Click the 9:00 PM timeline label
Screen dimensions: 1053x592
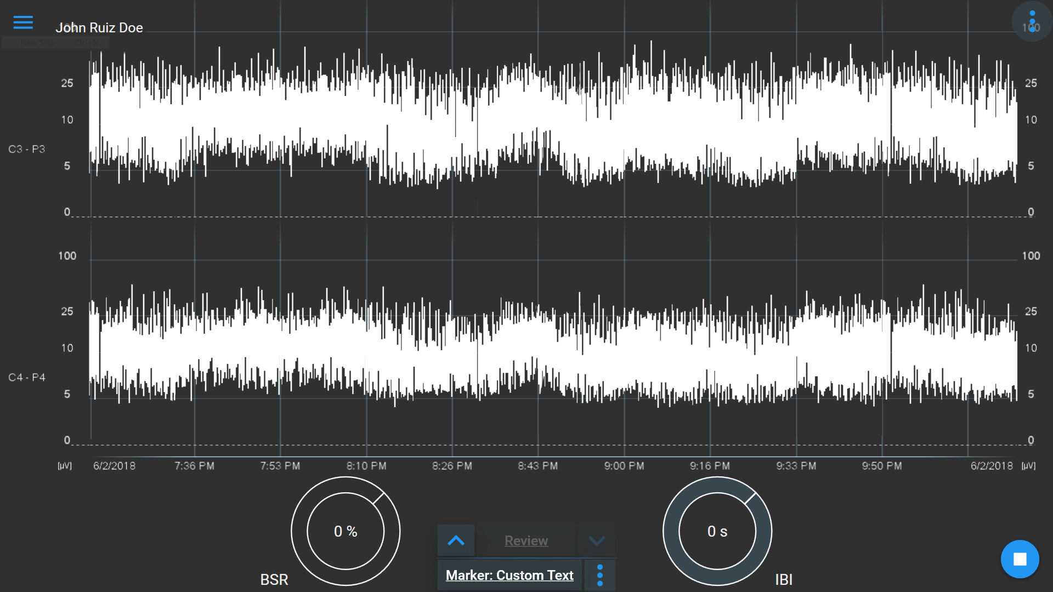click(624, 466)
